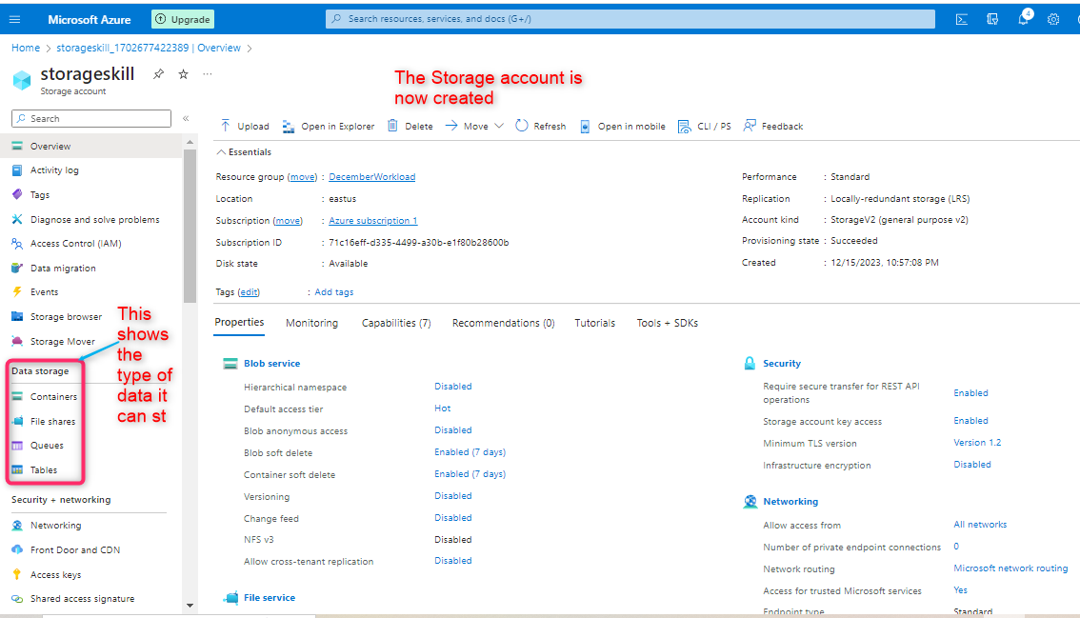The width and height of the screenshot is (1080, 618).
Task: Click sidebar scrollbar down arrow
Action: (x=190, y=606)
